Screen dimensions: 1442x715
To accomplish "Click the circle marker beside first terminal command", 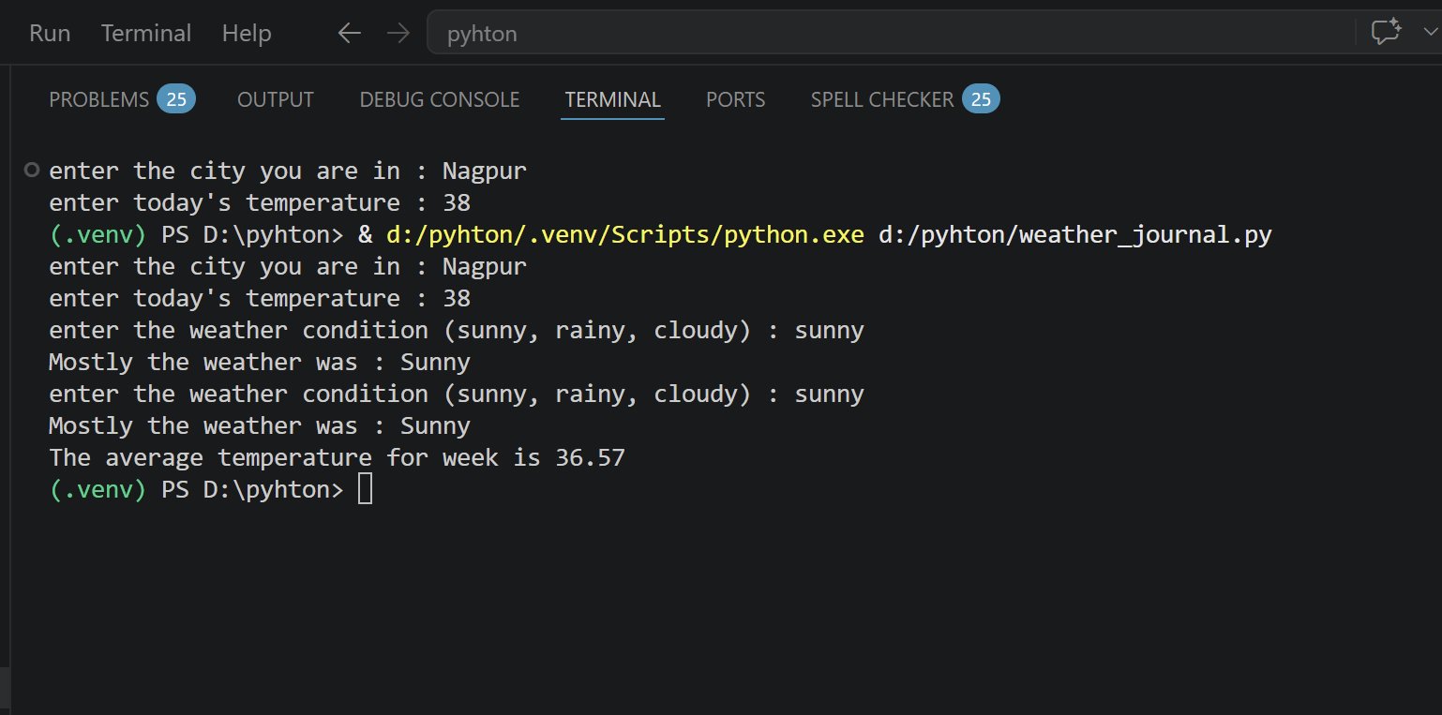I will tap(32, 171).
